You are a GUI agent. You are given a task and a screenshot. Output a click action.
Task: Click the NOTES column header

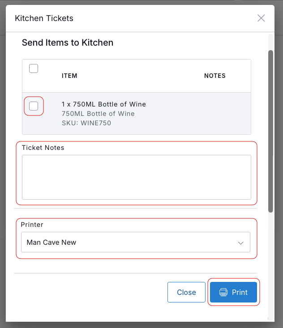[x=215, y=76]
